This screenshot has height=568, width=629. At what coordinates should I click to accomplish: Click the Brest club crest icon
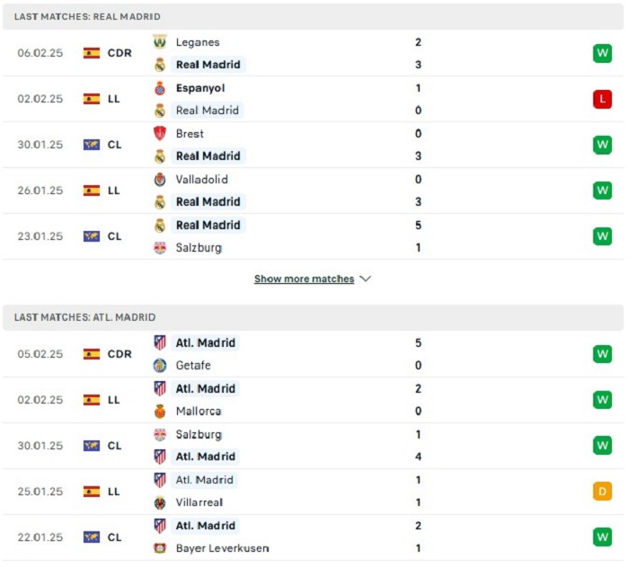pyautogui.click(x=160, y=133)
